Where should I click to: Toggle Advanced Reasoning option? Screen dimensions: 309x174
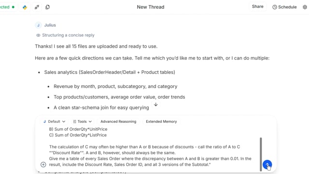[x=118, y=121]
